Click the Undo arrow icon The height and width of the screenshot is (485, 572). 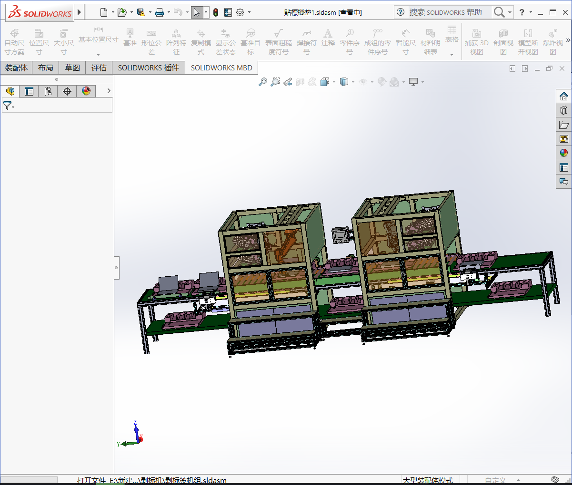178,12
